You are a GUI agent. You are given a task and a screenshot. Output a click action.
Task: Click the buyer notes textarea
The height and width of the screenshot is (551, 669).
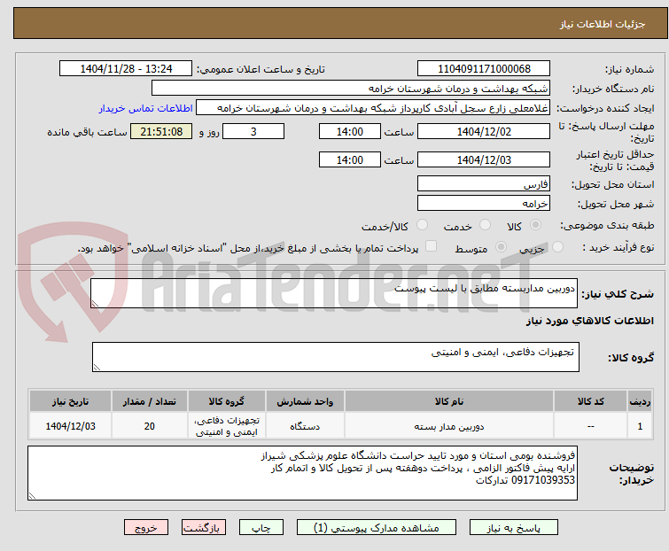[x=302, y=473]
